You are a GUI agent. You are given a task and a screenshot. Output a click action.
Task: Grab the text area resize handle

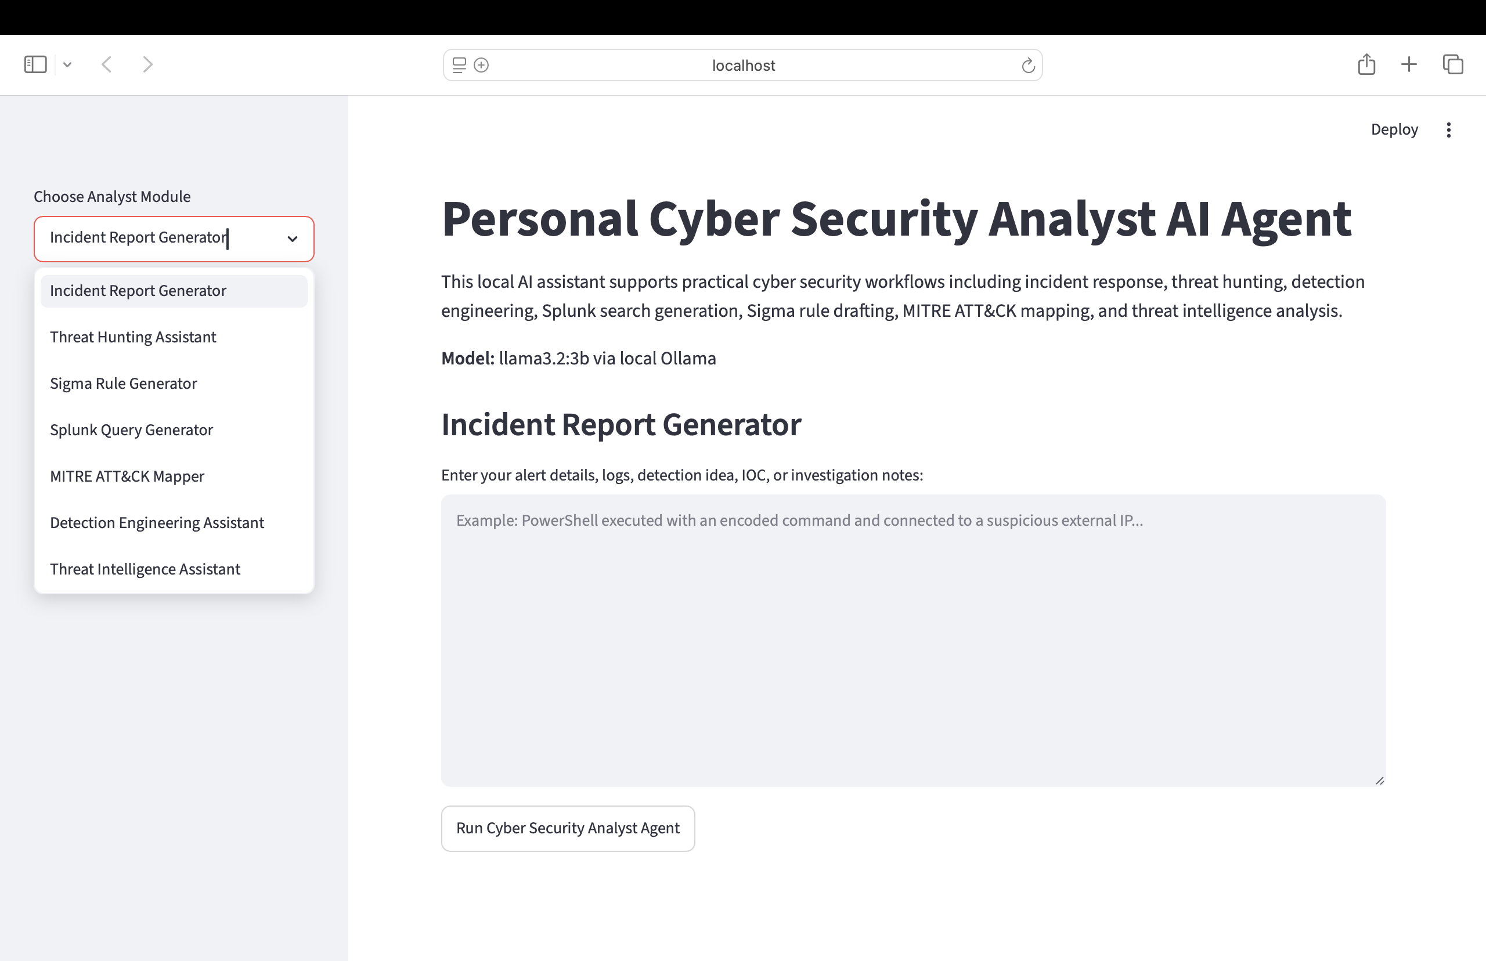pyautogui.click(x=1379, y=781)
